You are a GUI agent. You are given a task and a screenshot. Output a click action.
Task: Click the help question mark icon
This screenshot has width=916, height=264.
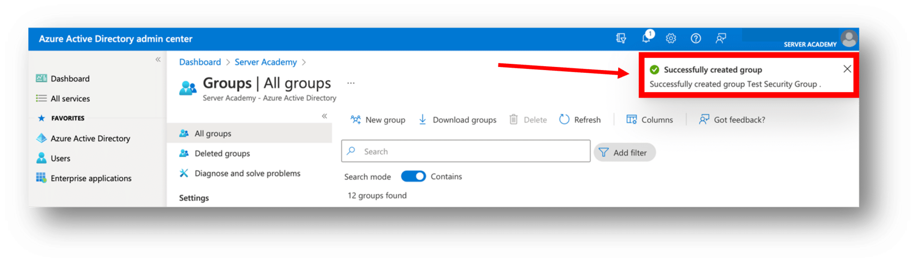pyautogui.click(x=695, y=38)
